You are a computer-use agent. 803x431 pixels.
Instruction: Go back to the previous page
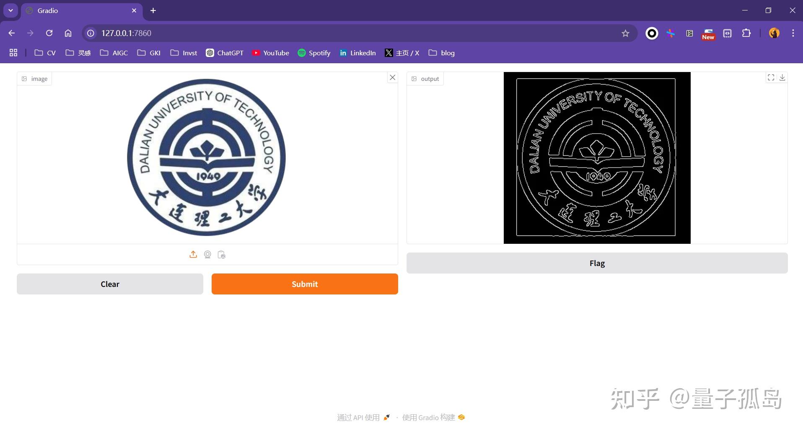pos(12,33)
